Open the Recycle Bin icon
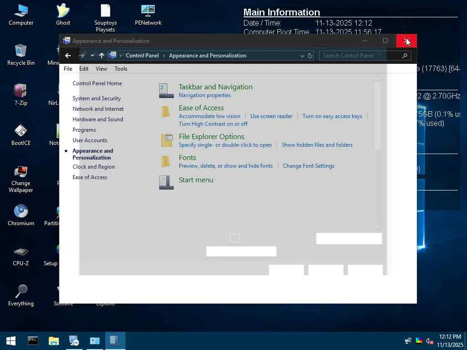This screenshot has width=467, height=350. pos(21,55)
